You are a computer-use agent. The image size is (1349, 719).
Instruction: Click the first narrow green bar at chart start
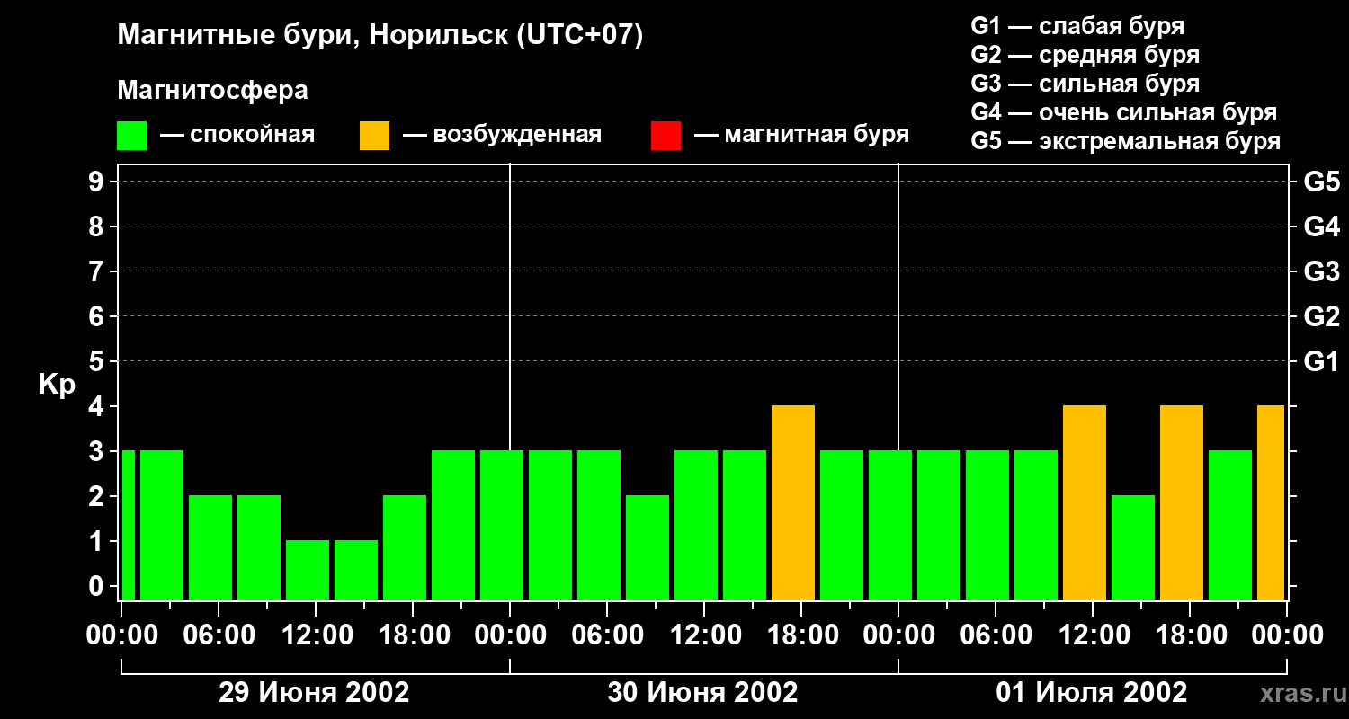[128, 525]
